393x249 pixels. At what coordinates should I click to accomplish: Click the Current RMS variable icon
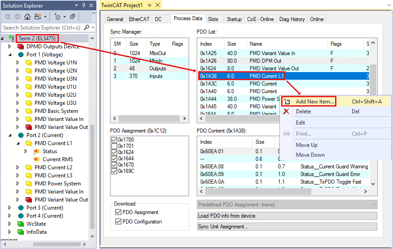pyautogui.click(x=36, y=159)
